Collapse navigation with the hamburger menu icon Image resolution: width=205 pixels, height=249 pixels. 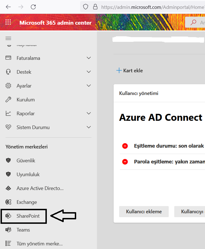[8, 38]
